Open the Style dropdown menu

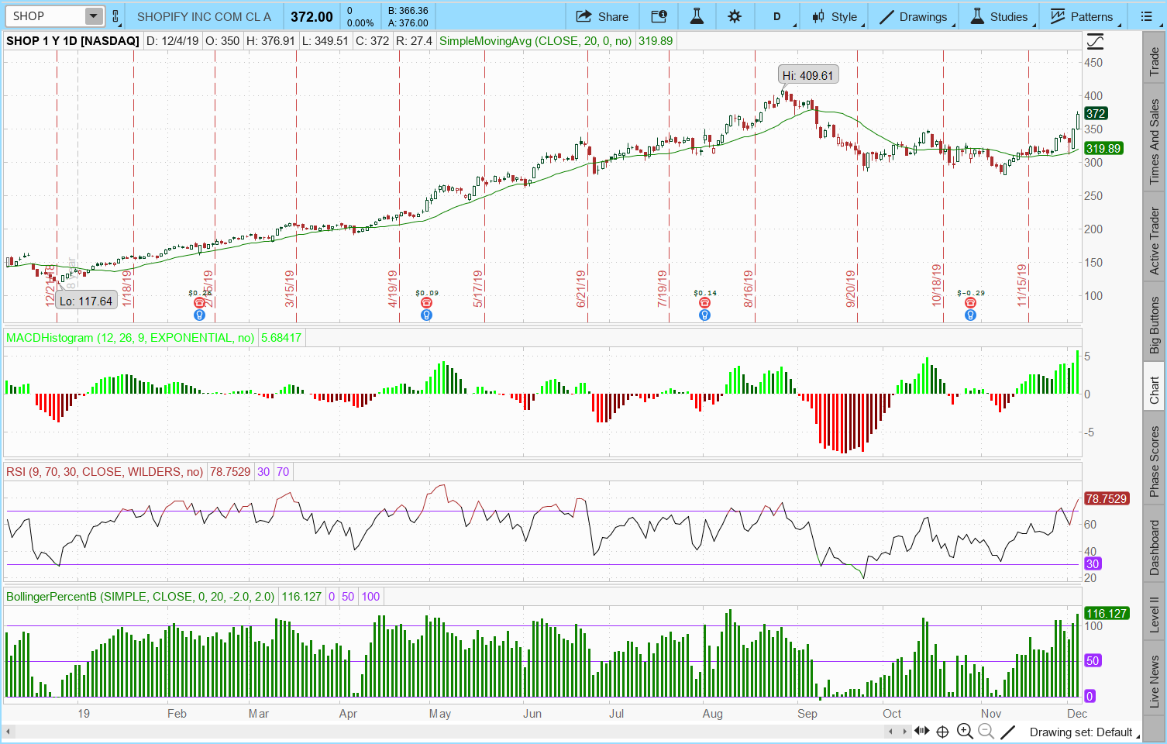tap(835, 16)
